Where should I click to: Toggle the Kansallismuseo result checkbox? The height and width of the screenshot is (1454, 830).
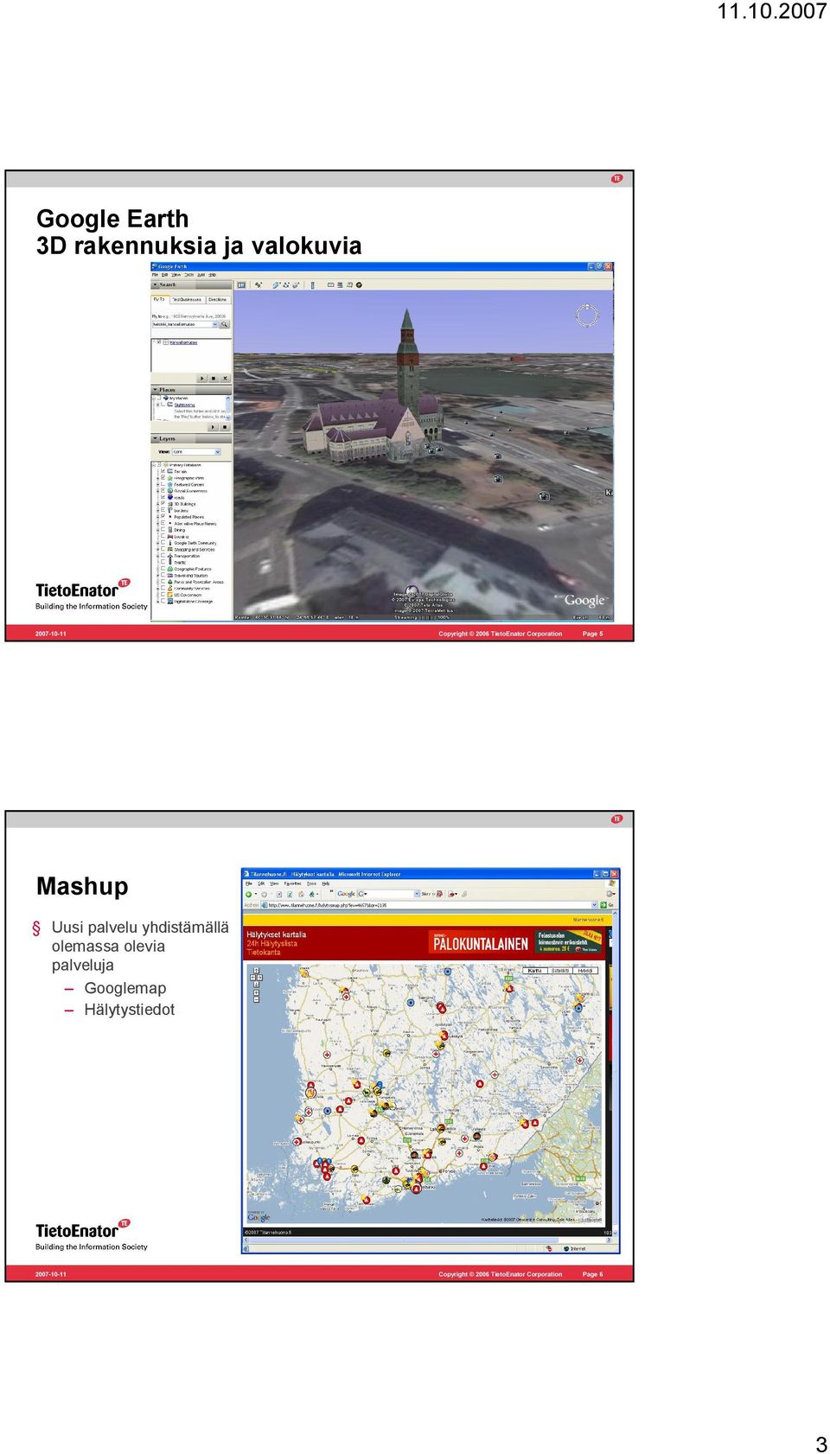159,342
